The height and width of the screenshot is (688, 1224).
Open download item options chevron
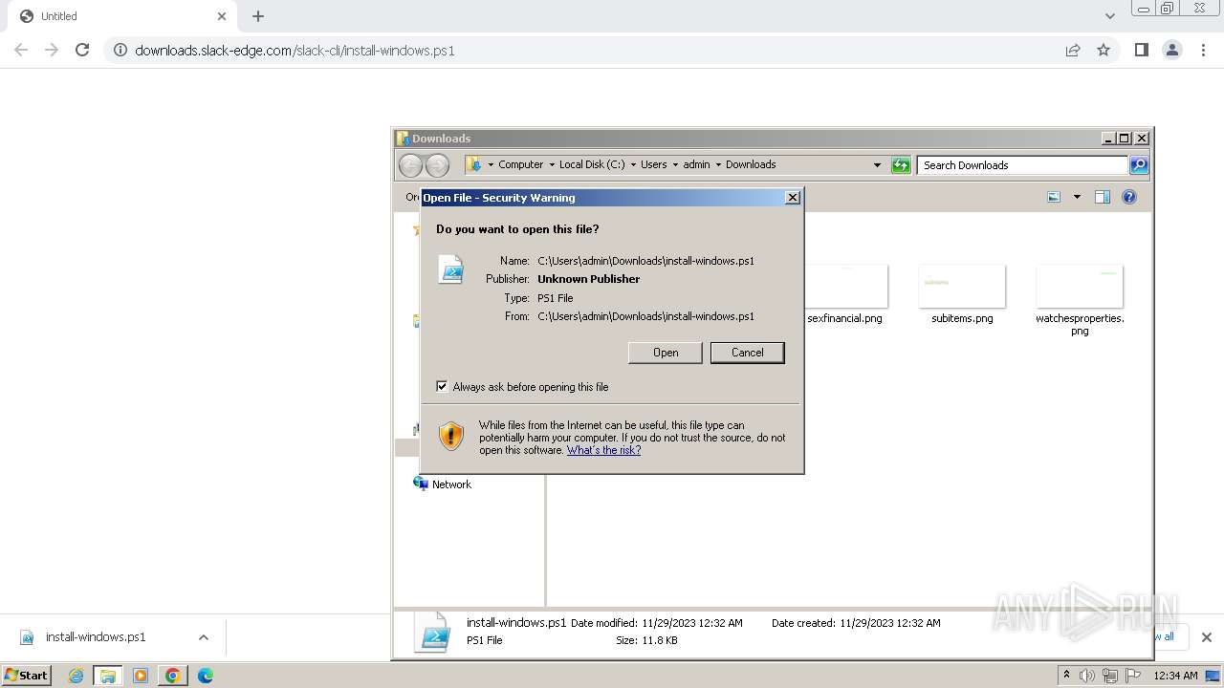click(203, 637)
